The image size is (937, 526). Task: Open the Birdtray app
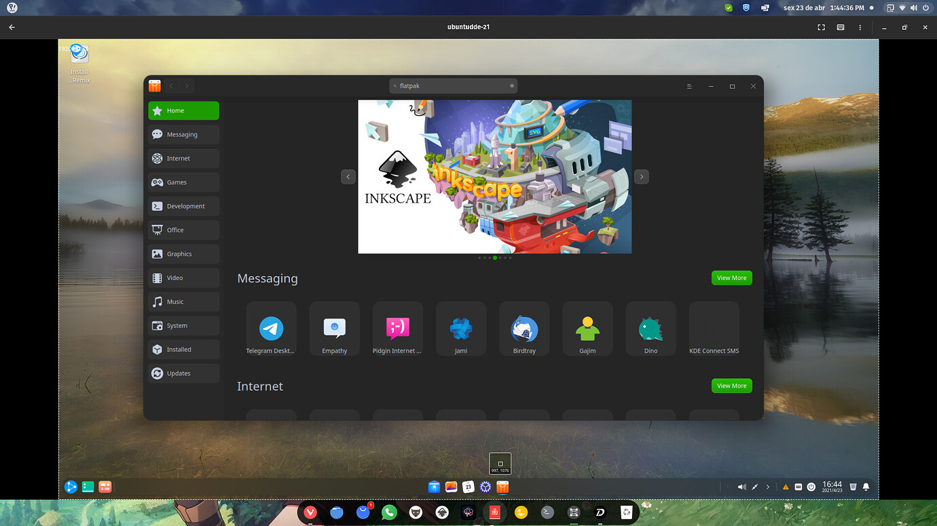coord(524,329)
